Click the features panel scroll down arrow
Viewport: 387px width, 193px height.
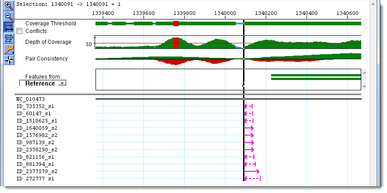(x=364, y=87)
